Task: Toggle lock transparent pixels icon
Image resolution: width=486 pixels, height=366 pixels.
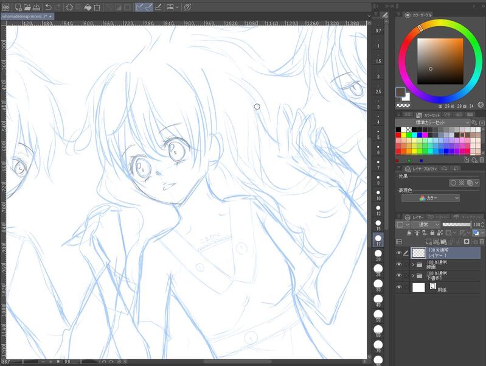Action: (x=440, y=233)
